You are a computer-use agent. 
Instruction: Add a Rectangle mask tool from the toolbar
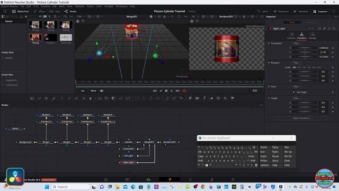[137, 98]
